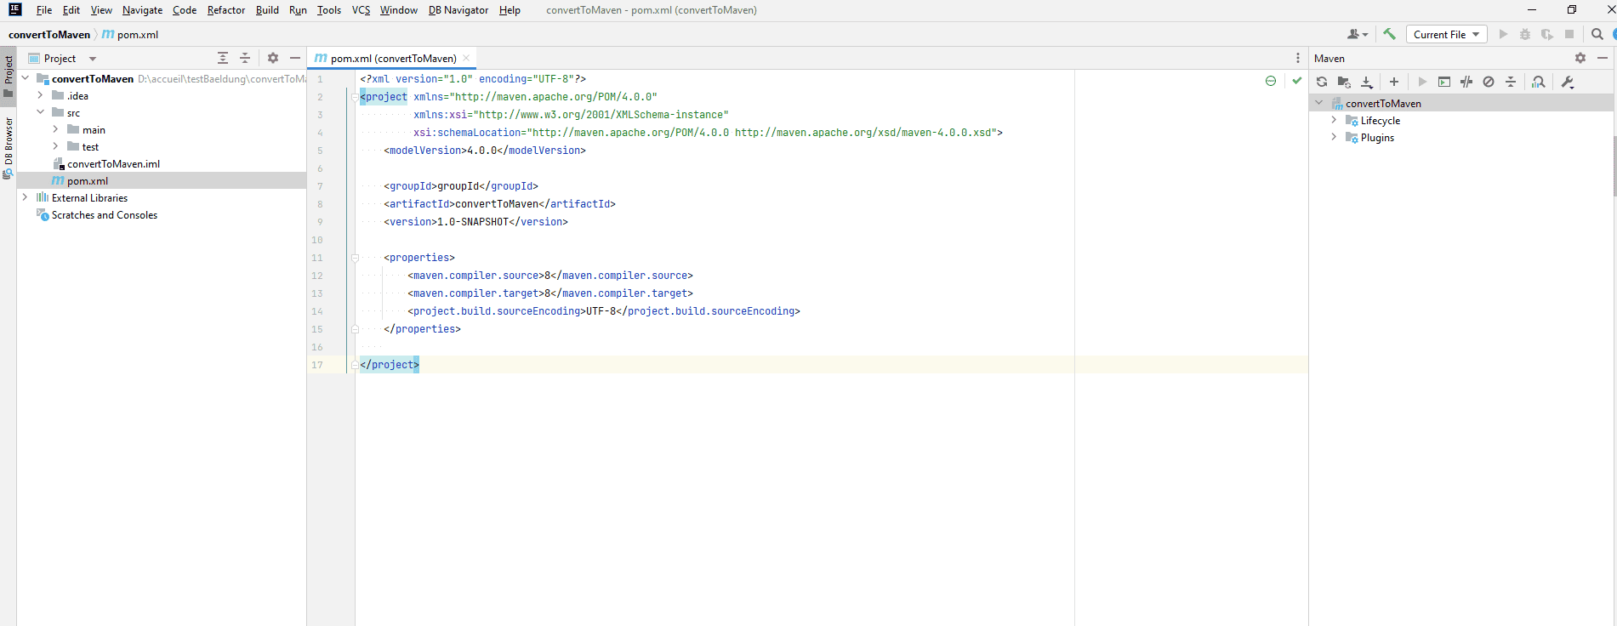Open the VCS menu

361,10
